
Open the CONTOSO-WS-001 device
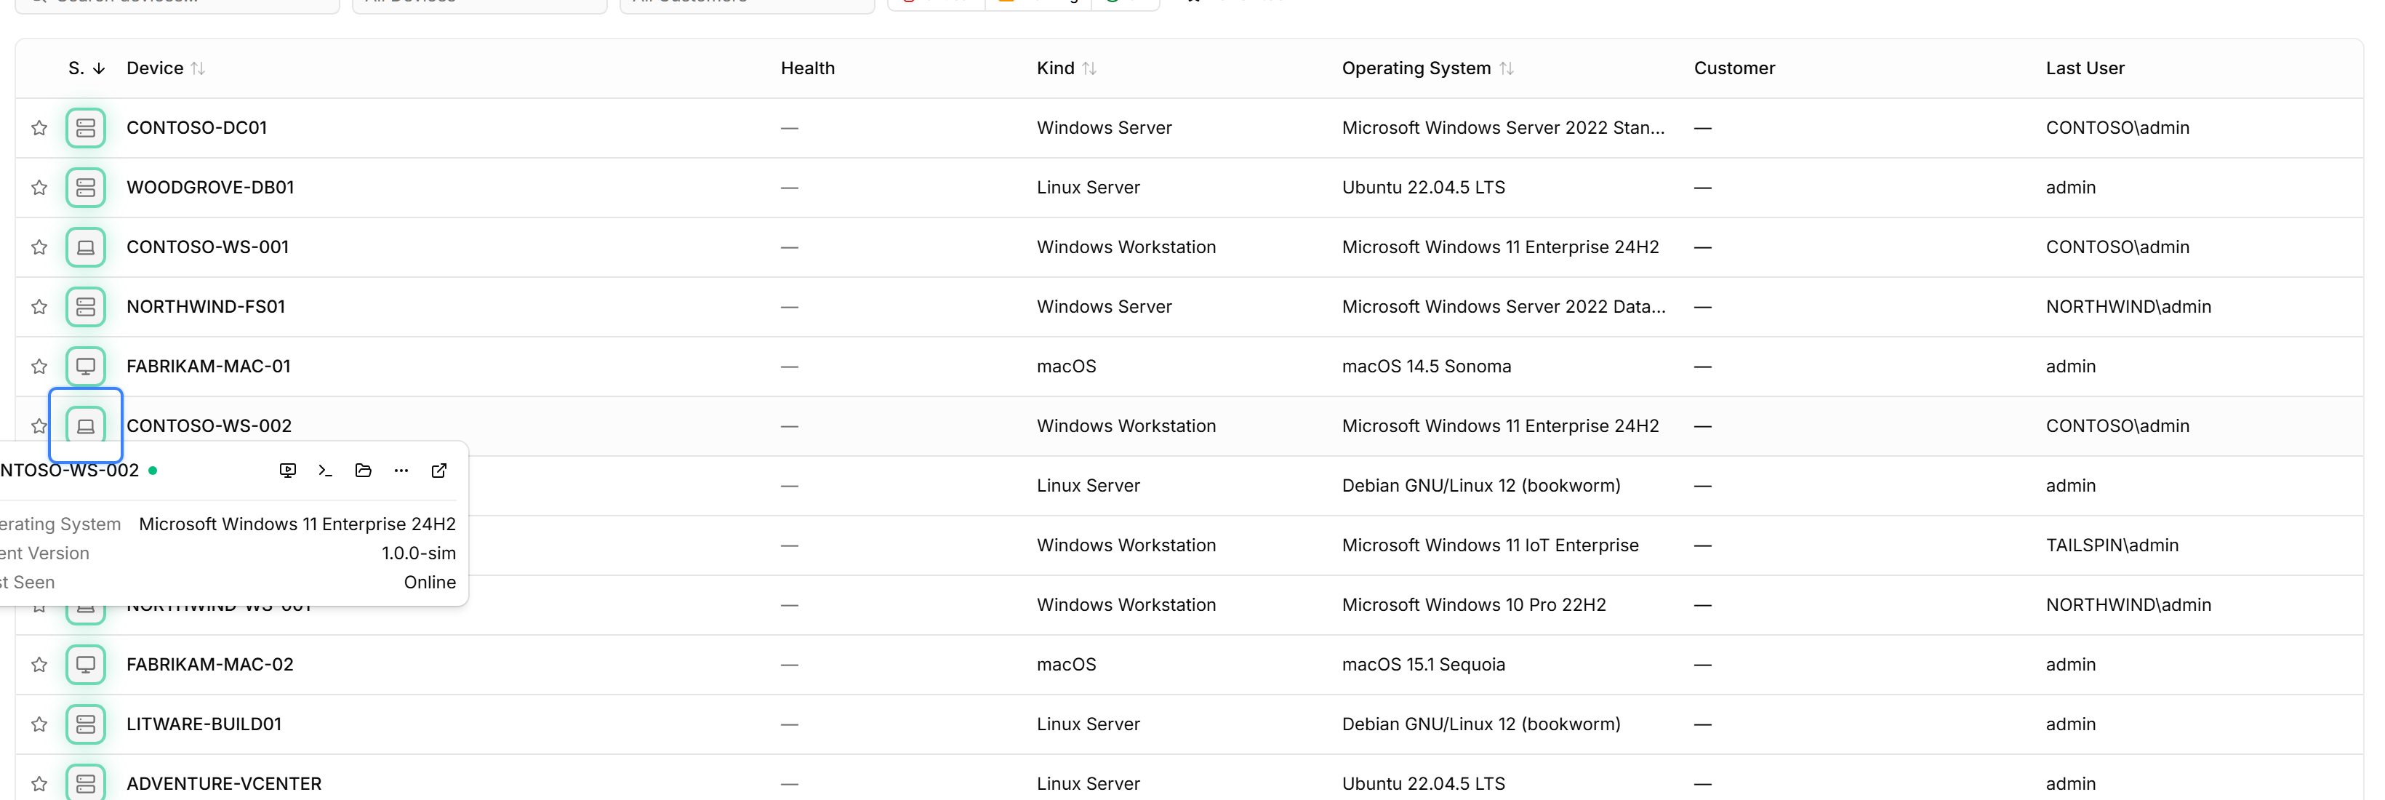(x=207, y=247)
